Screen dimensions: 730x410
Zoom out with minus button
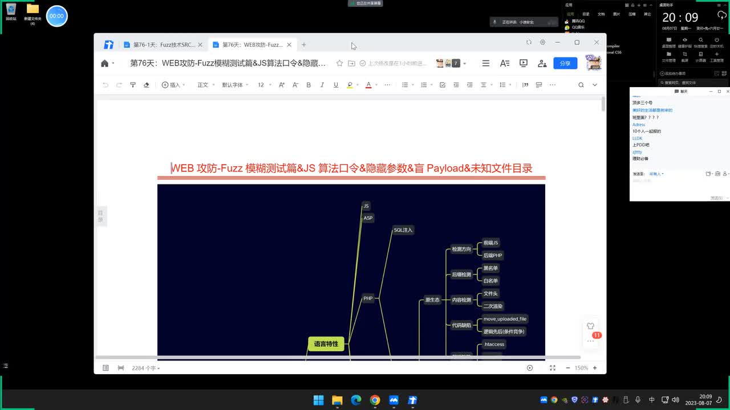tap(568, 368)
